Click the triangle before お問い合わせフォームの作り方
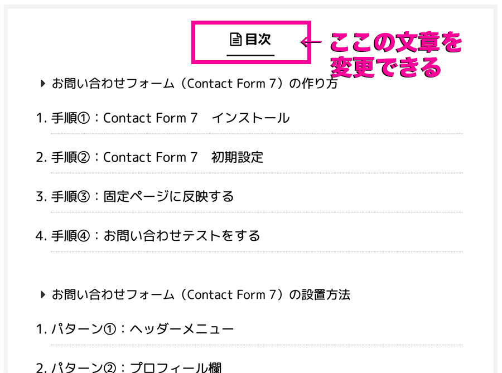 pyautogui.click(x=42, y=84)
